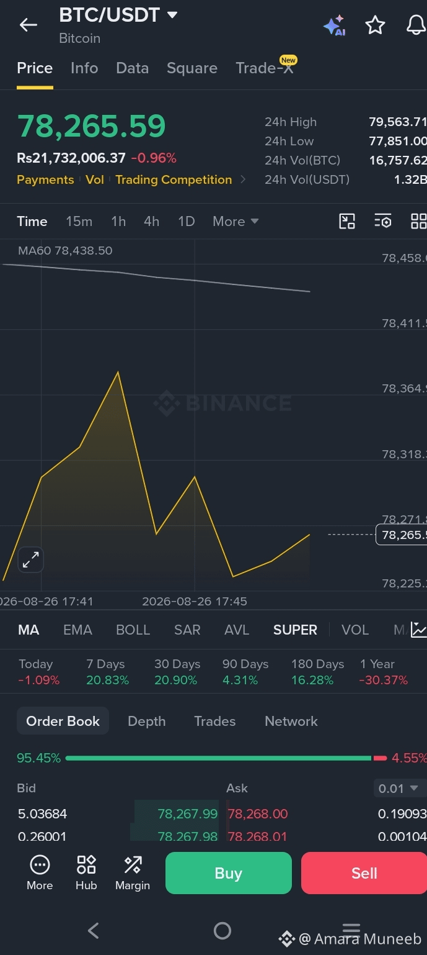Open the Margin icon in bottom bar
This screenshot has height=955, width=427.
point(133,872)
